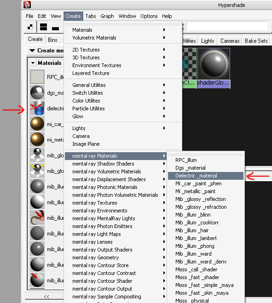Collapse the Create mental ray nodes dropdown
Viewport: 272px width, 303px height.
pyautogui.click(x=32, y=51)
